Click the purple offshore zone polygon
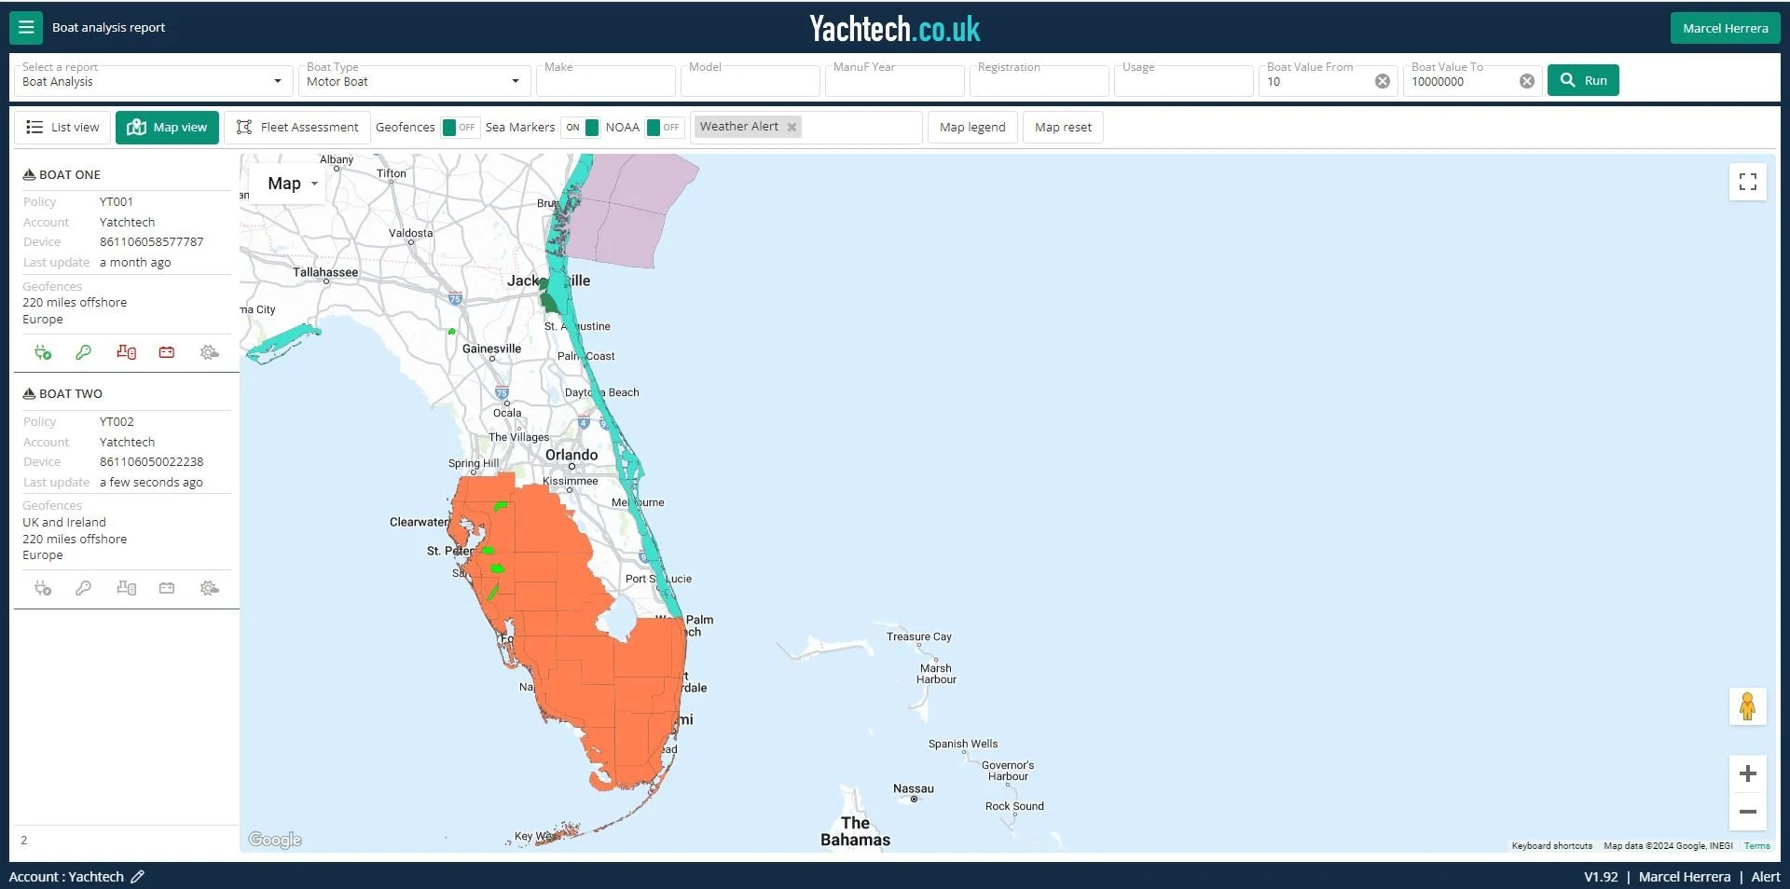 pos(631,210)
